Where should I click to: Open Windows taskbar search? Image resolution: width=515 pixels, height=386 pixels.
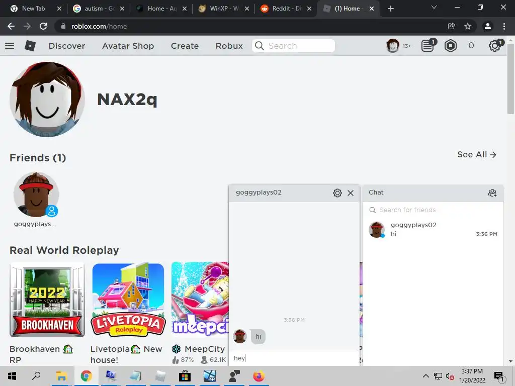point(36,375)
